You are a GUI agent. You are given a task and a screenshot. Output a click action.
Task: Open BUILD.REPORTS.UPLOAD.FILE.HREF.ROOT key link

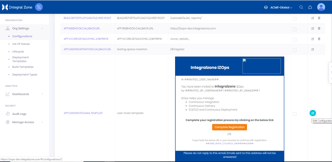pos(88,18)
